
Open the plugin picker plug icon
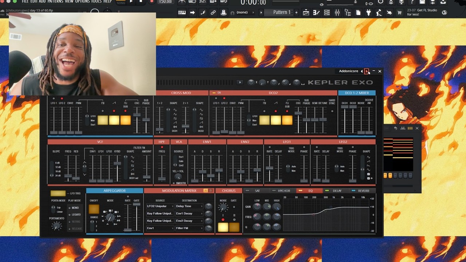368,12
